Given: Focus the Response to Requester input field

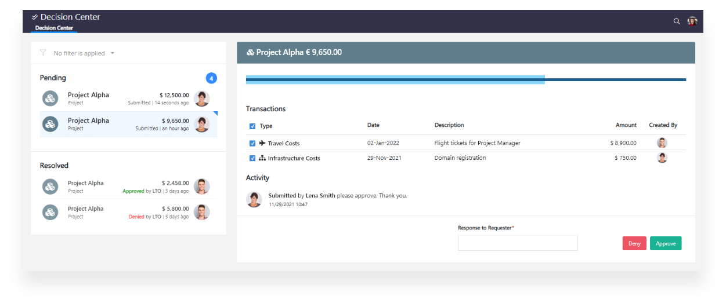Looking at the screenshot, I should click(x=518, y=243).
